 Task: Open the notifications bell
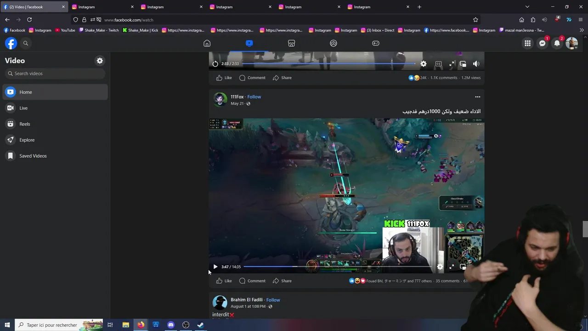click(557, 43)
